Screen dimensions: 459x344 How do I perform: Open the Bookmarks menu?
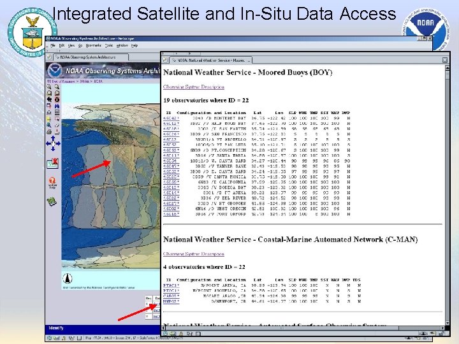(x=93, y=46)
